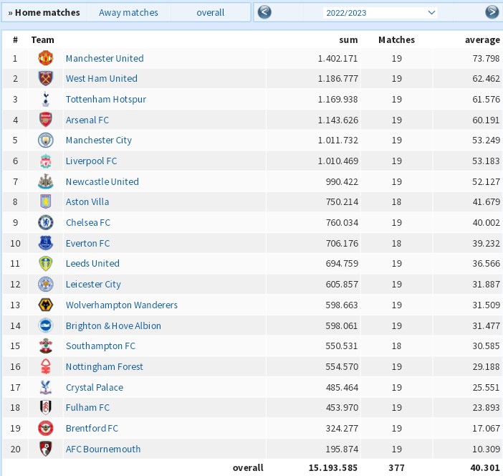This screenshot has height=476, width=503.
Task: Click the Brighton & Hove Albion crest
Action: 46,325
